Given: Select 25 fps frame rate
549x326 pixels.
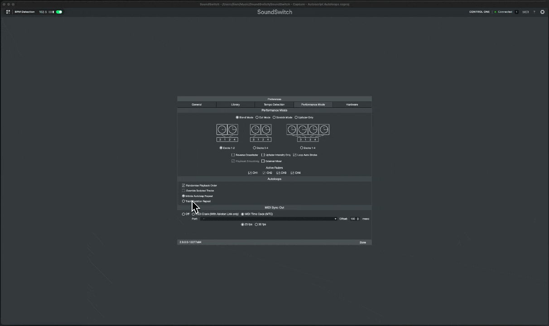Looking at the screenshot, I should point(242,225).
